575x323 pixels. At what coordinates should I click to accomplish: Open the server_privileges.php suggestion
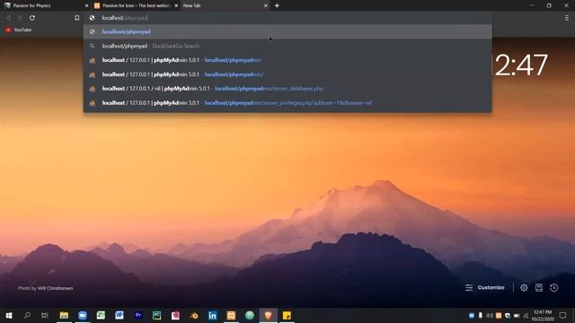(287, 103)
